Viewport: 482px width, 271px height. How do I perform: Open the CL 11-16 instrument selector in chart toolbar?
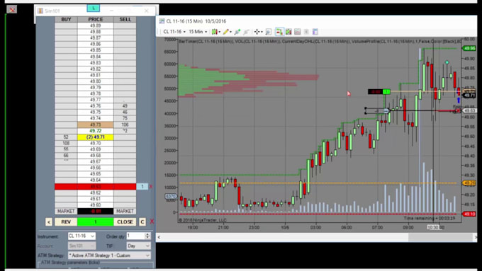pyautogui.click(x=174, y=32)
